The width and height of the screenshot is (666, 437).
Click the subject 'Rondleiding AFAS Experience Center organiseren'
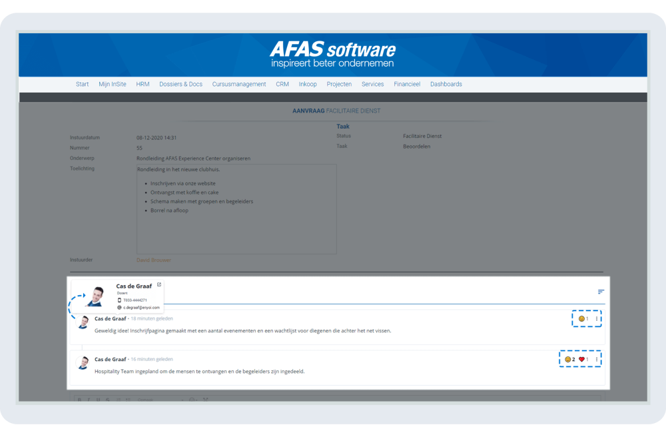(193, 159)
